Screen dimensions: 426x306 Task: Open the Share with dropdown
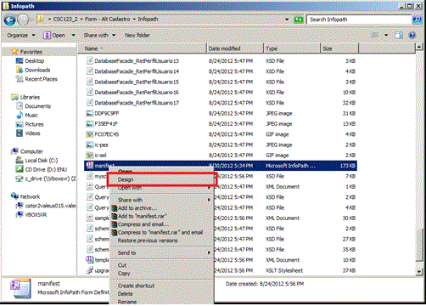coord(99,35)
